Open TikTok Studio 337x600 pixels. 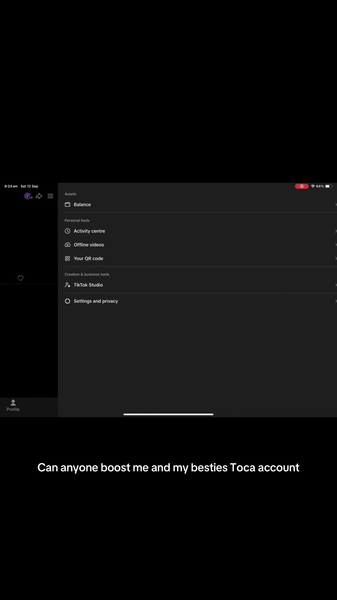click(x=201, y=285)
